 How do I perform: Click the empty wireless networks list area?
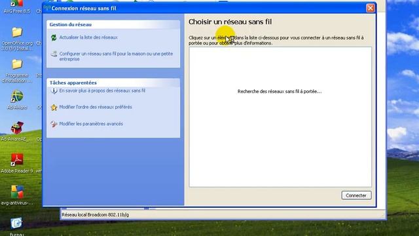(280, 117)
